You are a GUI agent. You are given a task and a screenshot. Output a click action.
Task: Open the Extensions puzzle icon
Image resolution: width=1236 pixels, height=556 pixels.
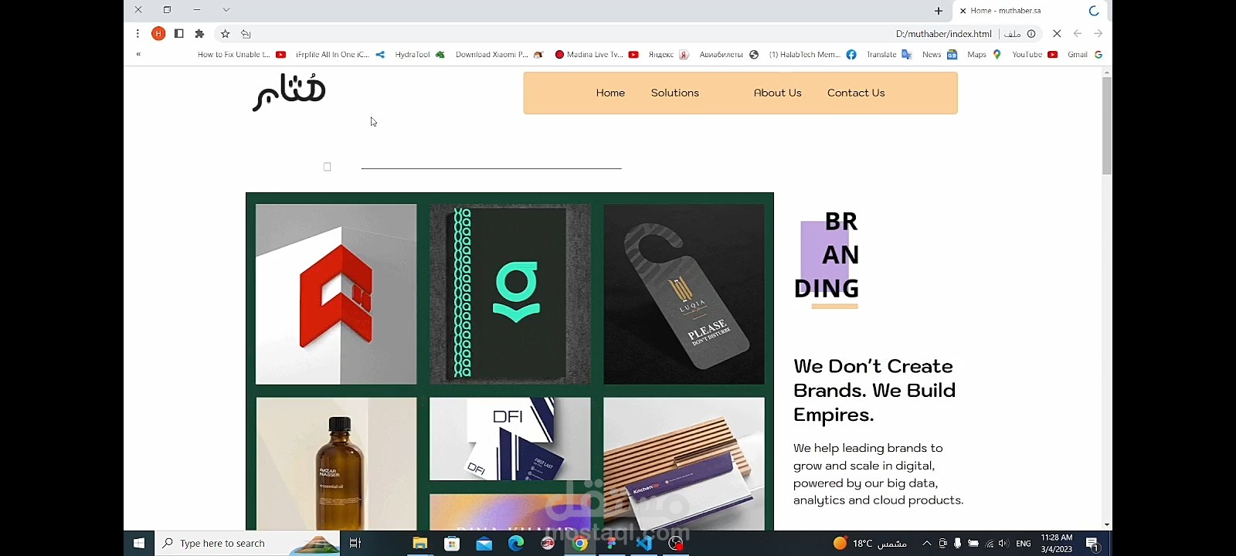[199, 33]
